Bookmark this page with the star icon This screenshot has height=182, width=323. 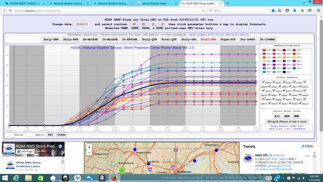pos(273,11)
